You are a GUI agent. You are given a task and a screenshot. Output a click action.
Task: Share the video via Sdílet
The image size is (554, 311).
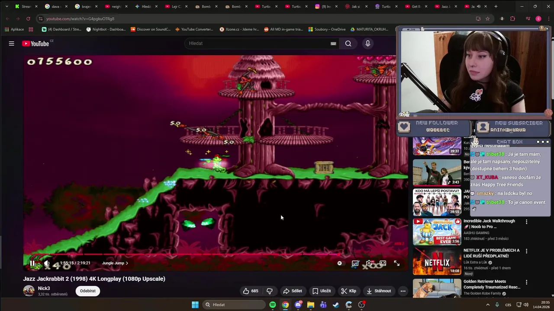(x=293, y=291)
